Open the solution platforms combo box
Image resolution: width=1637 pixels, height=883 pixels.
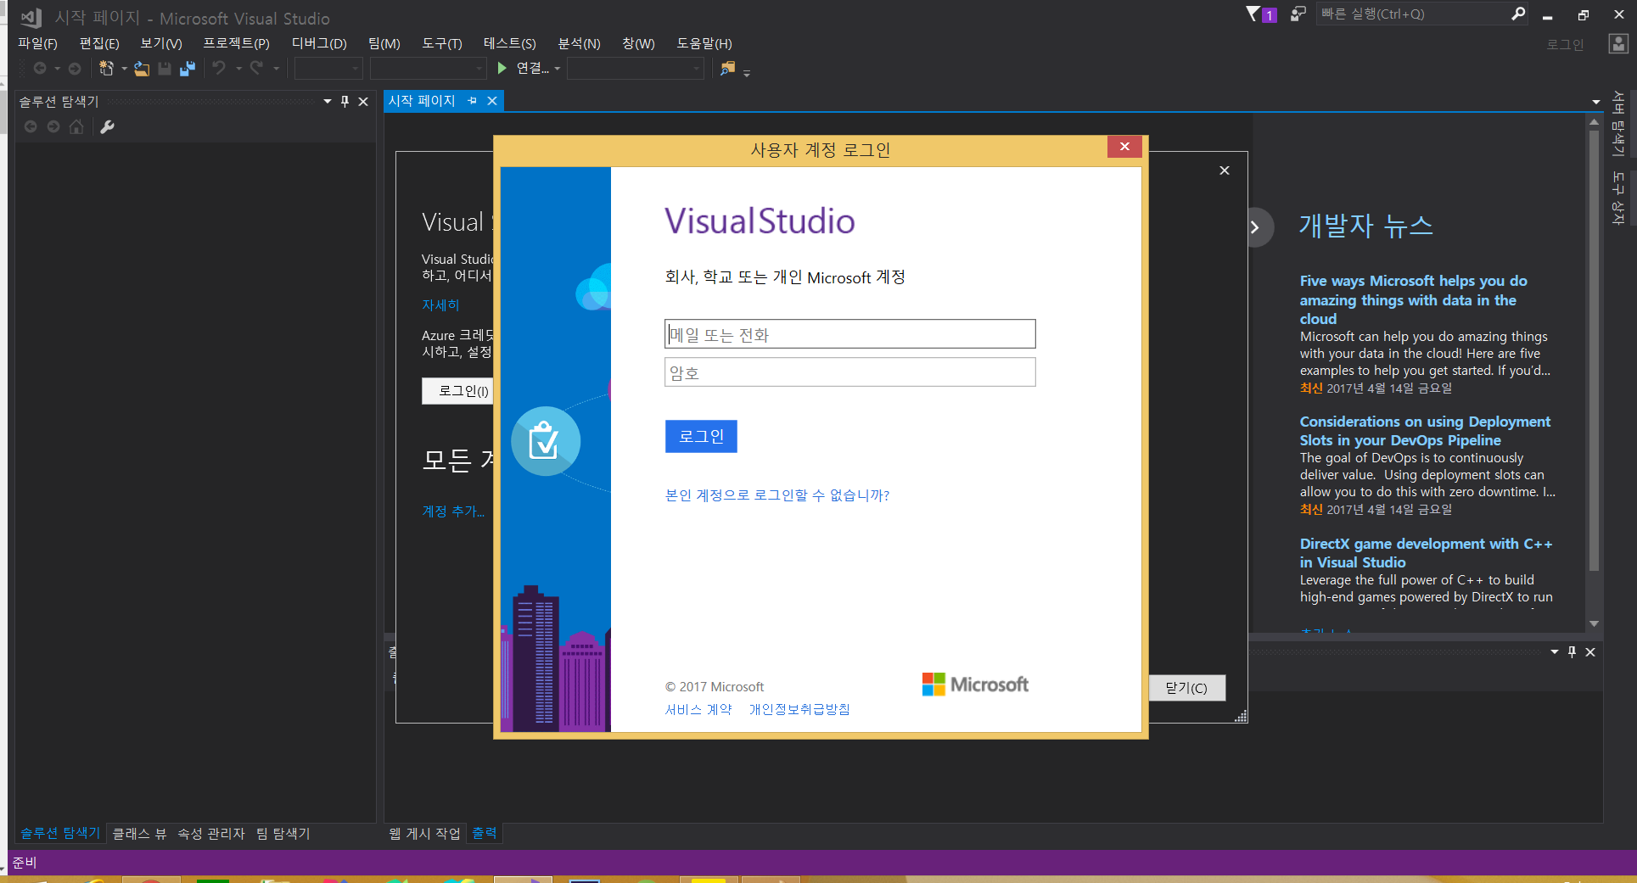(428, 68)
